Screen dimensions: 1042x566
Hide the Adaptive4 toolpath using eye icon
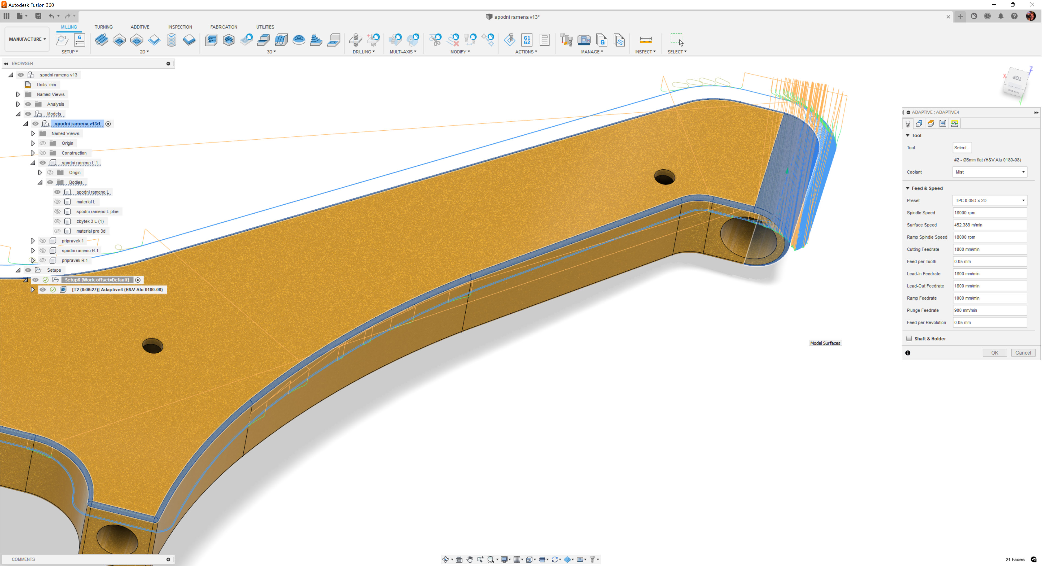pyautogui.click(x=43, y=290)
